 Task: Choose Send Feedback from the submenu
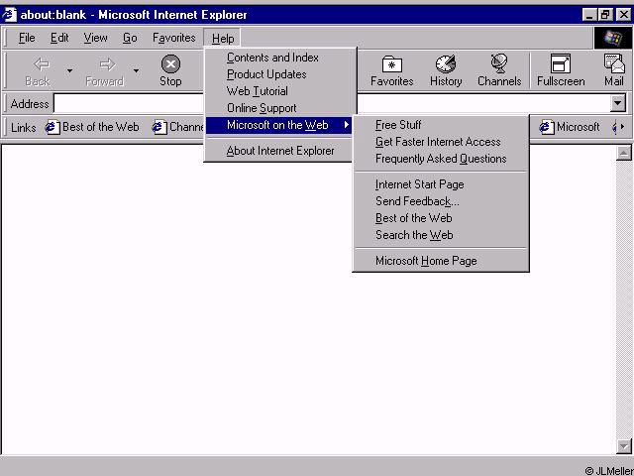pyautogui.click(x=417, y=201)
